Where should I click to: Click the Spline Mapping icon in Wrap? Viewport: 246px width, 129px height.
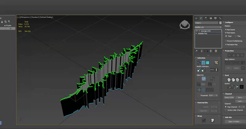(204, 120)
